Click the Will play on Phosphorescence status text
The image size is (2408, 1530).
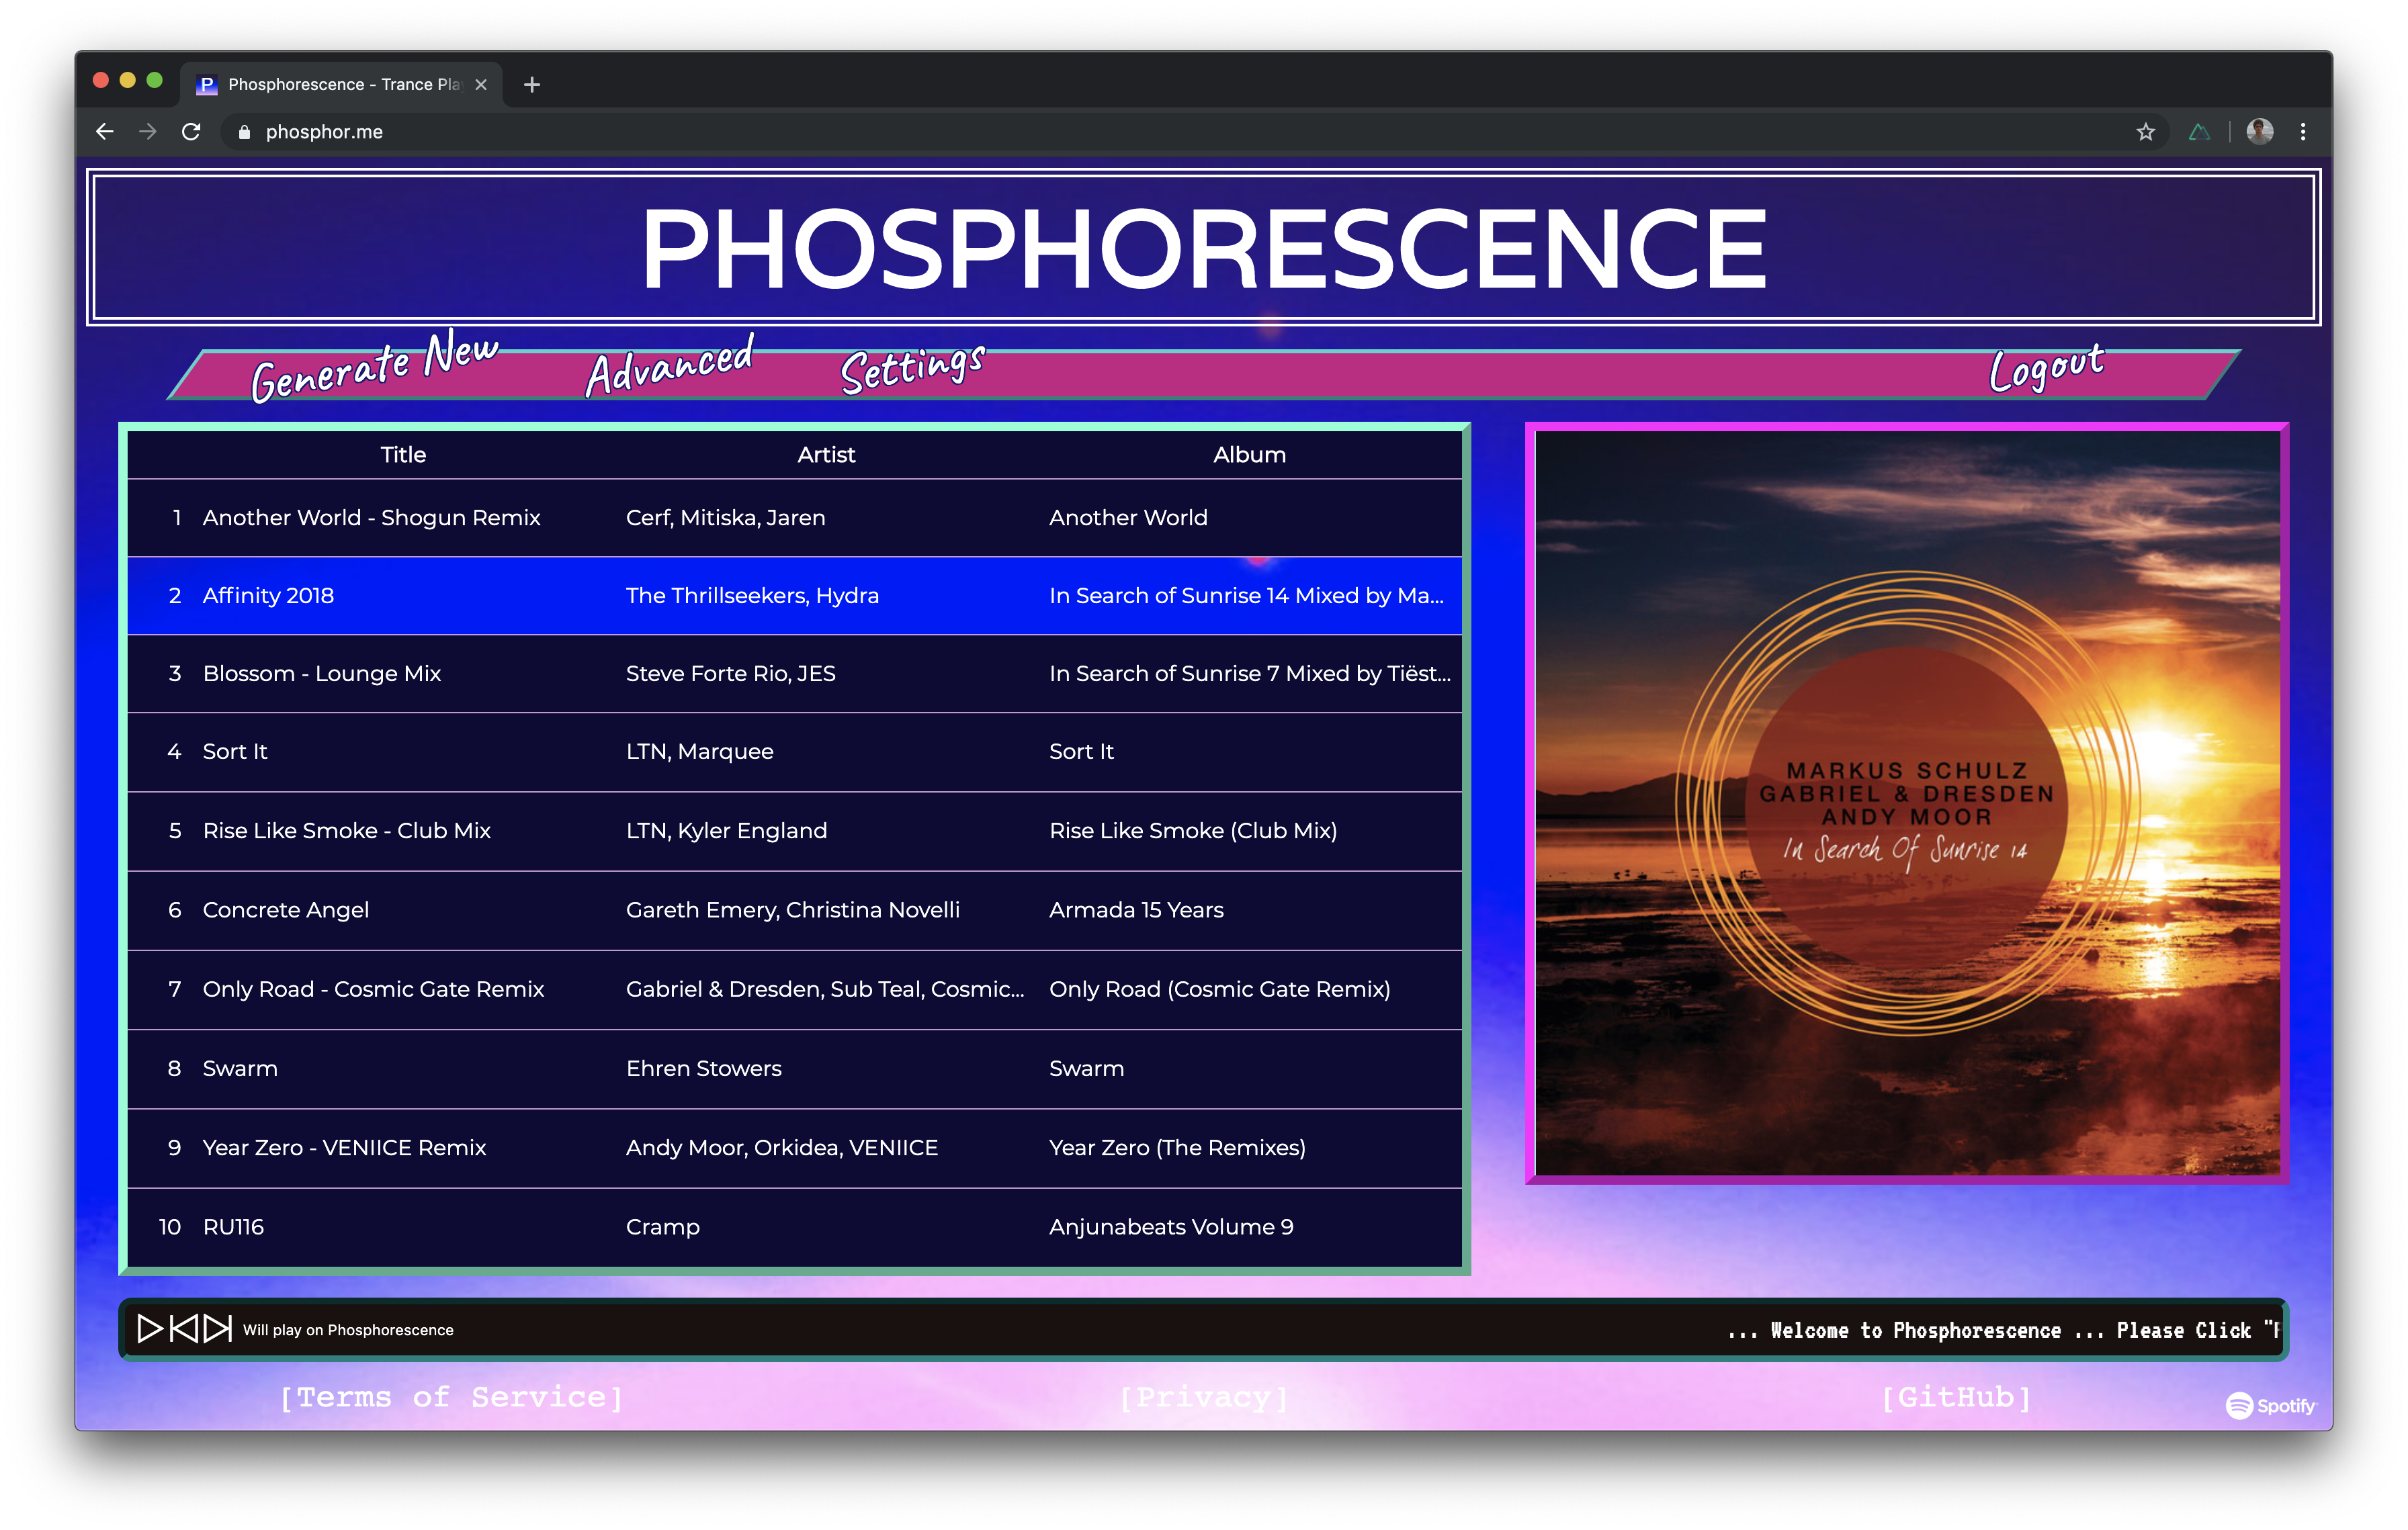tap(348, 1329)
